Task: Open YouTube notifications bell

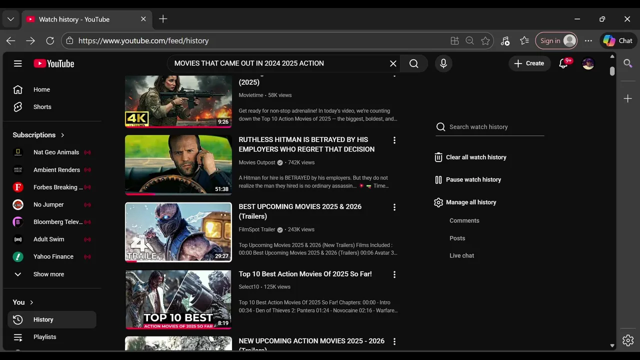Action: pyautogui.click(x=564, y=63)
